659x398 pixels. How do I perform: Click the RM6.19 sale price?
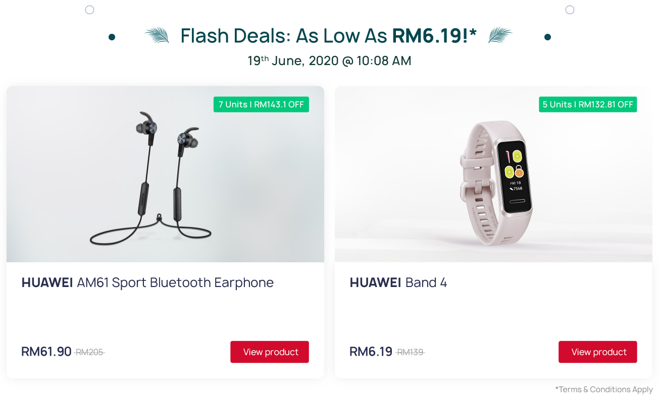coord(371,352)
